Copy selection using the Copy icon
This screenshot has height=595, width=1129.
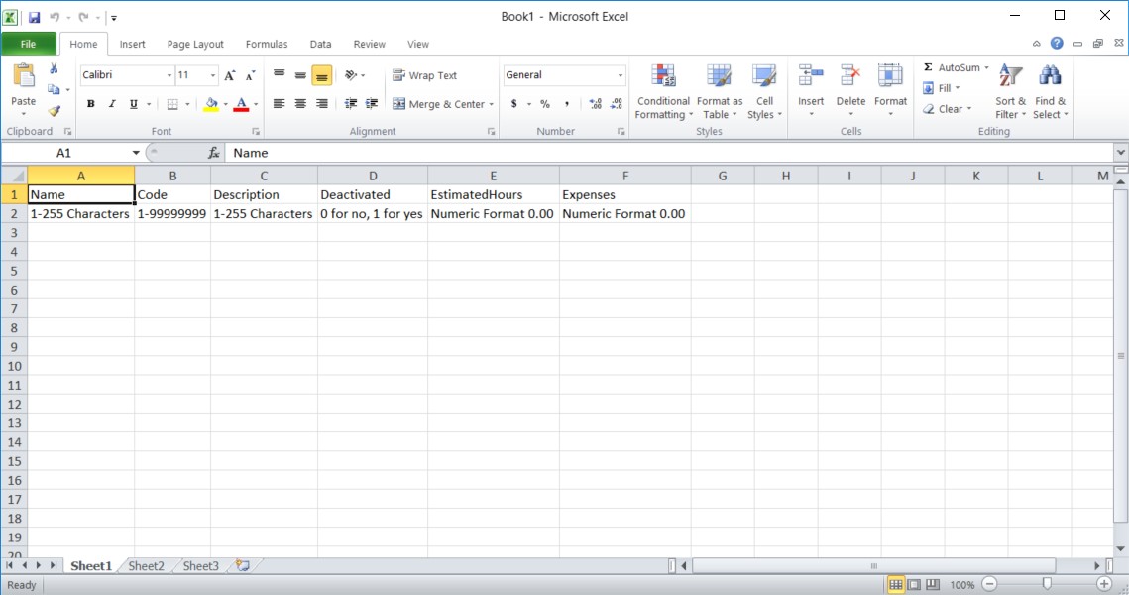tap(54, 89)
